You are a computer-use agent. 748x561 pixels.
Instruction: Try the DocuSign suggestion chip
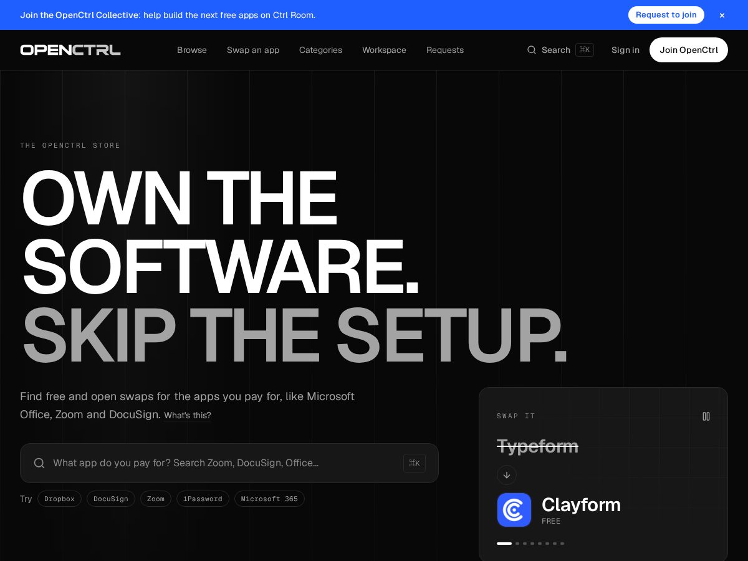point(111,499)
